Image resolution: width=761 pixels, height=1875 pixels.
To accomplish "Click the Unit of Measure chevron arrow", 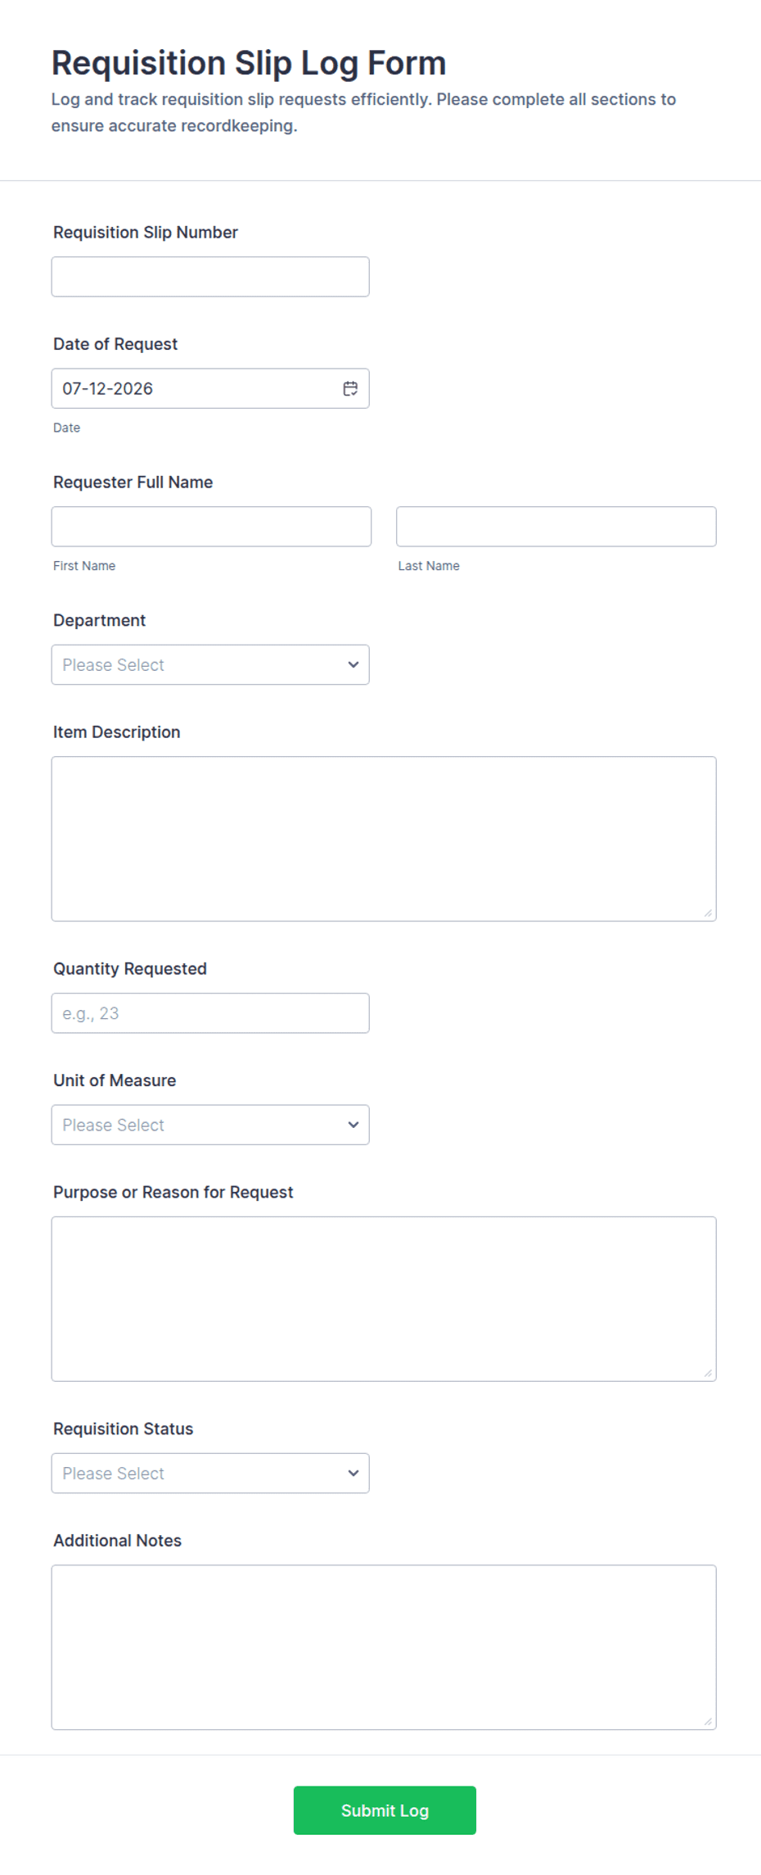I will click(353, 1125).
